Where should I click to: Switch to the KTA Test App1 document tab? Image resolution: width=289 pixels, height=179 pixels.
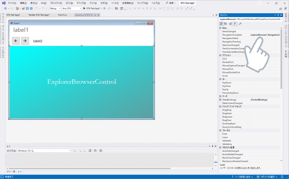click(x=13, y=15)
